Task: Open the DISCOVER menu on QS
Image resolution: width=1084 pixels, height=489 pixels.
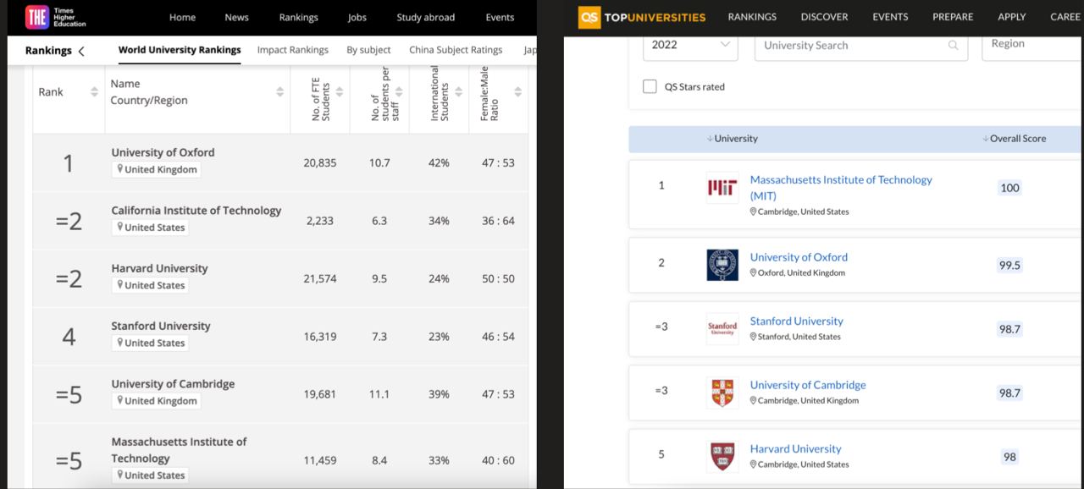Action: click(824, 17)
